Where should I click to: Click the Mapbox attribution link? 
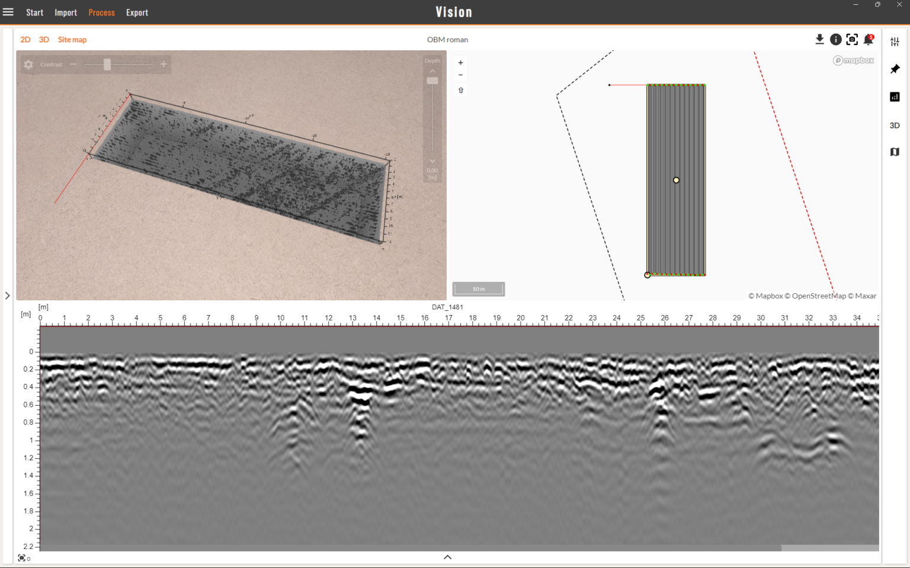point(853,60)
